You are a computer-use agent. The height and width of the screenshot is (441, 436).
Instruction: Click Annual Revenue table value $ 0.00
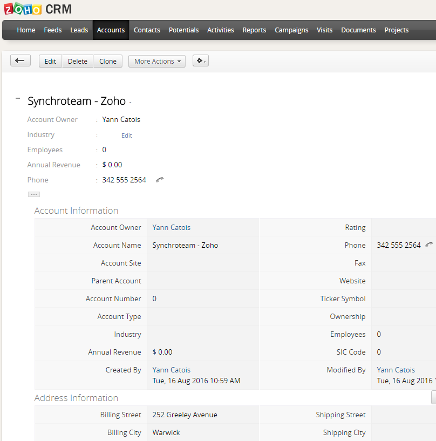tap(162, 352)
